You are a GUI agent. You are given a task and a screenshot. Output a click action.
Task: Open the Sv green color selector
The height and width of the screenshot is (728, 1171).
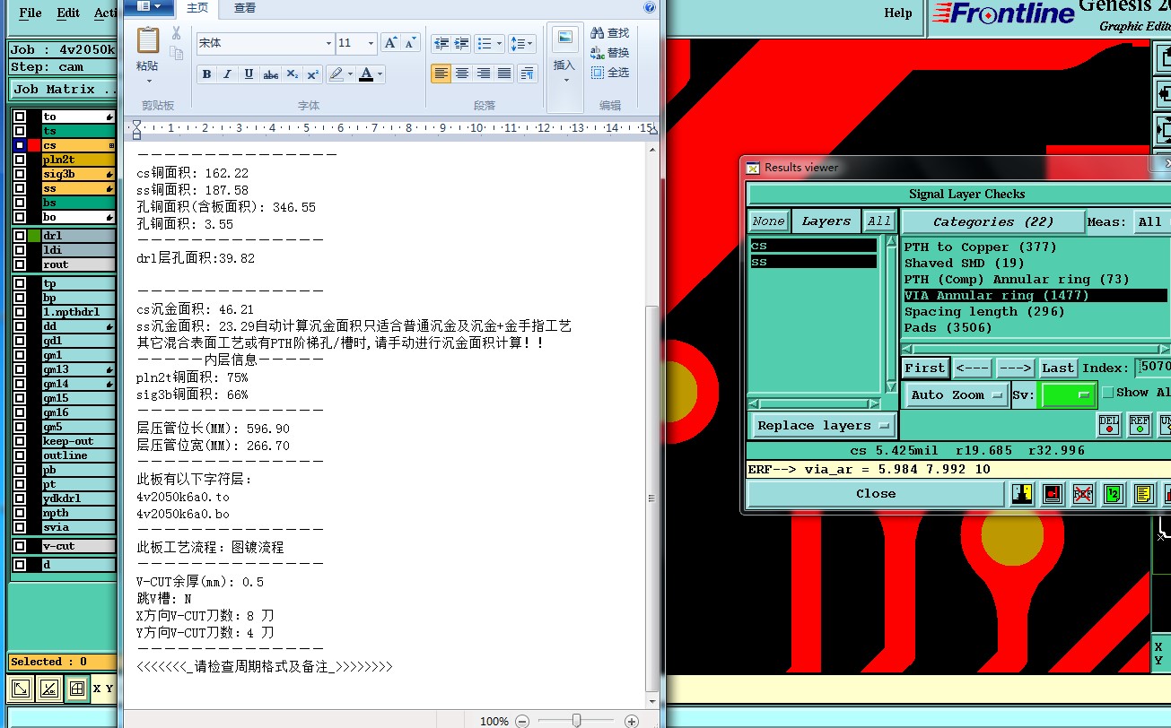1067,394
